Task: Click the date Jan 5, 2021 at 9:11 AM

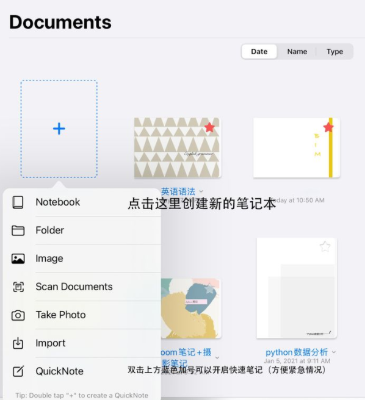Action: (297, 361)
